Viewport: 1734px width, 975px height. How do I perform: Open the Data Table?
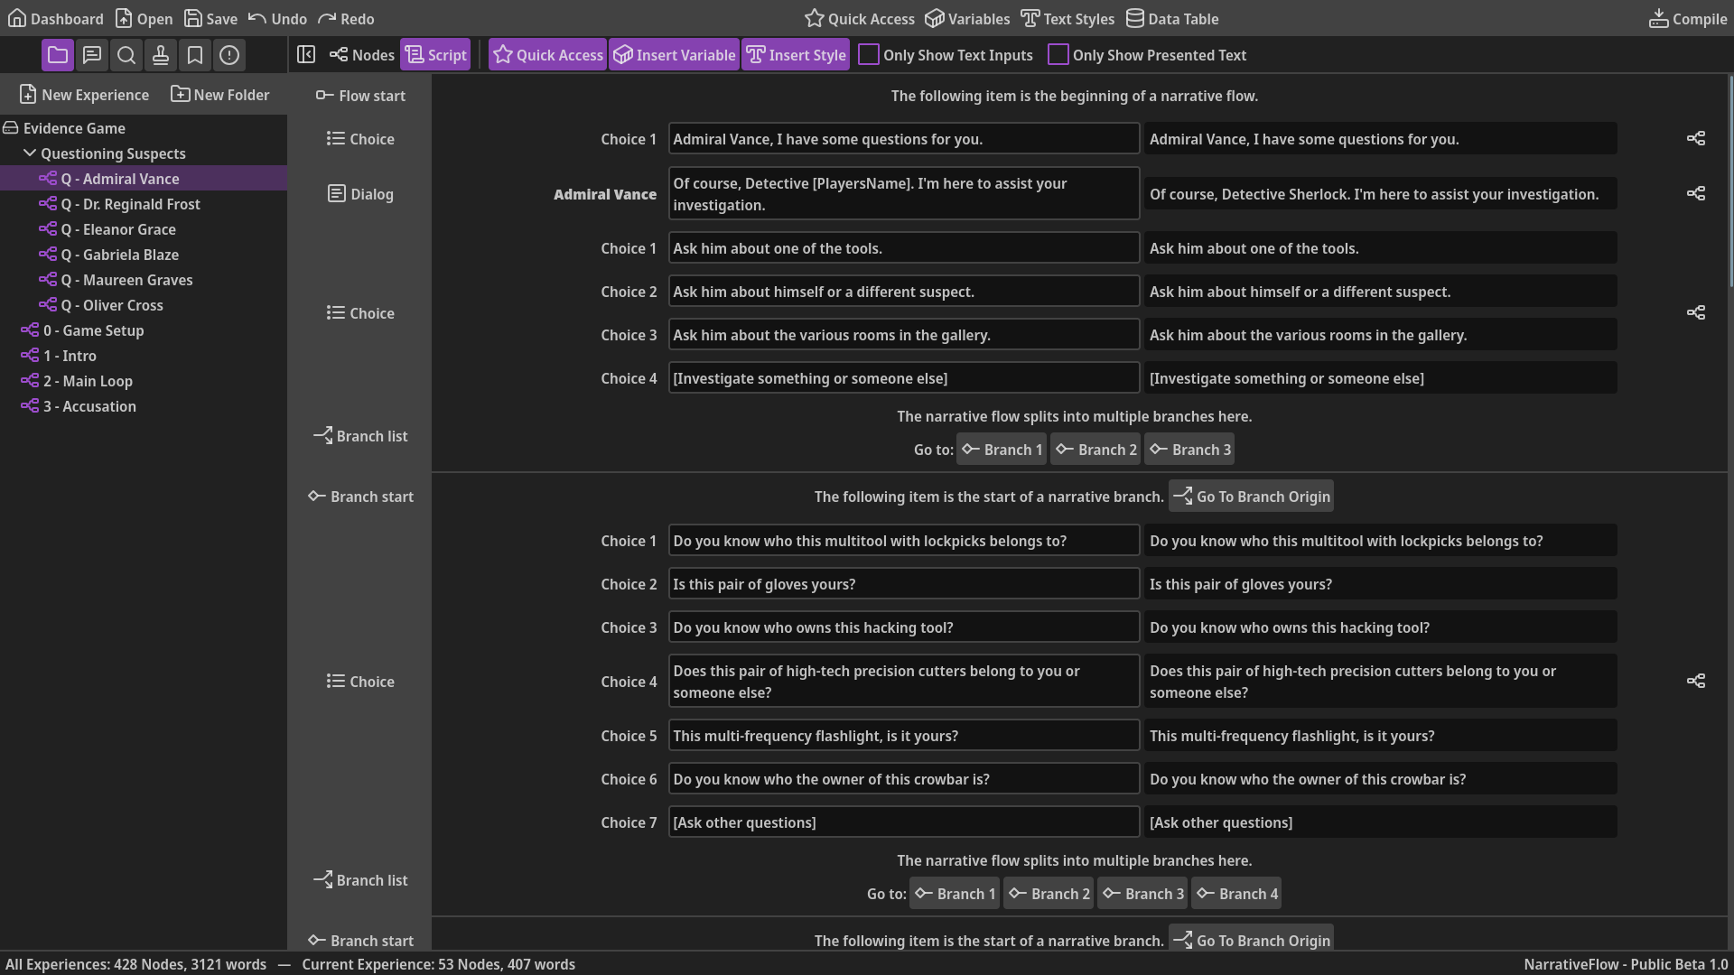click(x=1171, y=18)
